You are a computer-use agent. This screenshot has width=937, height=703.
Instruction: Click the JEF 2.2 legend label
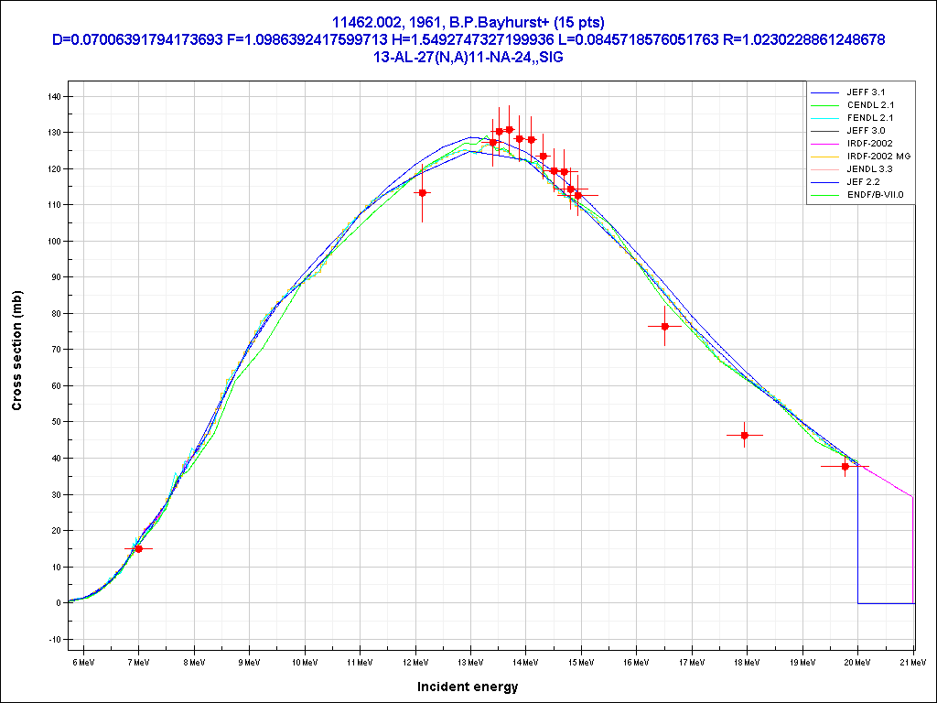(863, 182)
